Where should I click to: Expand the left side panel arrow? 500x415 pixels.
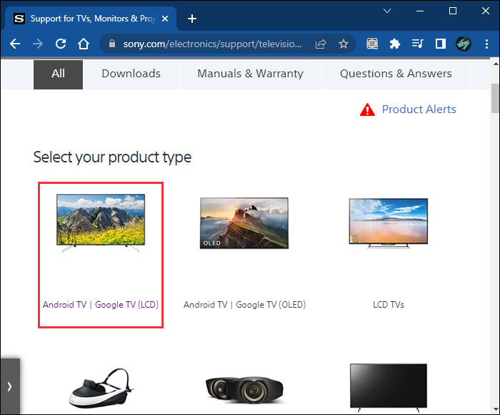(x=10, y=386)
